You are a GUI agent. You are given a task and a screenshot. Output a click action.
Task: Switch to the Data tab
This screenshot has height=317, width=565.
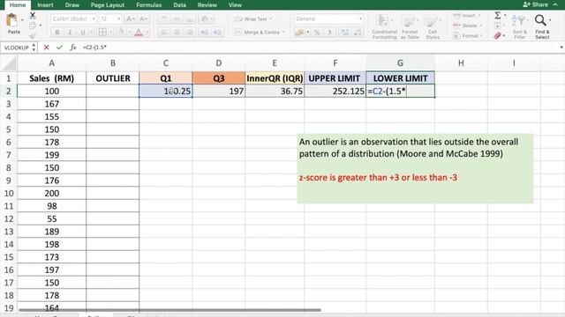179,5
